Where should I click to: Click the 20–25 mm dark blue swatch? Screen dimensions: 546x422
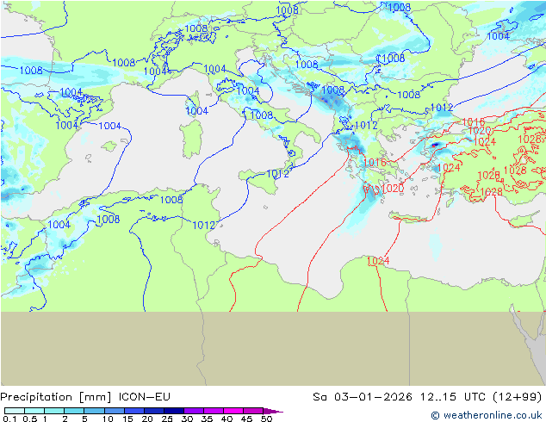click(153, 411)
